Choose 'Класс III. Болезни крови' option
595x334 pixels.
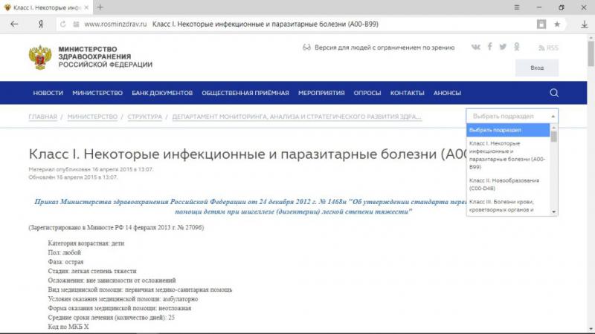coord(505,206)
